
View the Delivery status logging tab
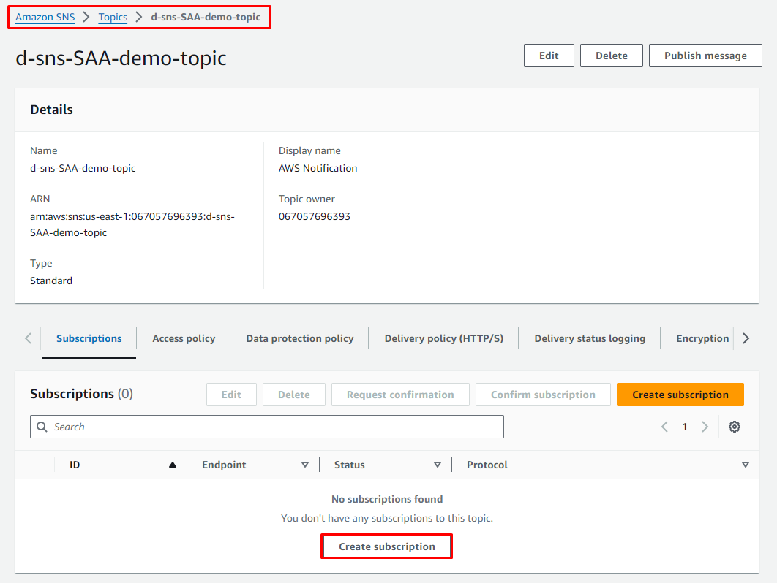[590, 338]
